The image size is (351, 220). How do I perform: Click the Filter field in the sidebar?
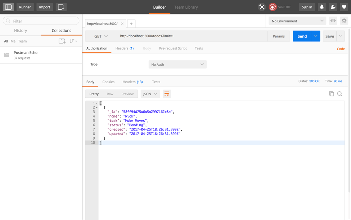[x=41, y=21]
